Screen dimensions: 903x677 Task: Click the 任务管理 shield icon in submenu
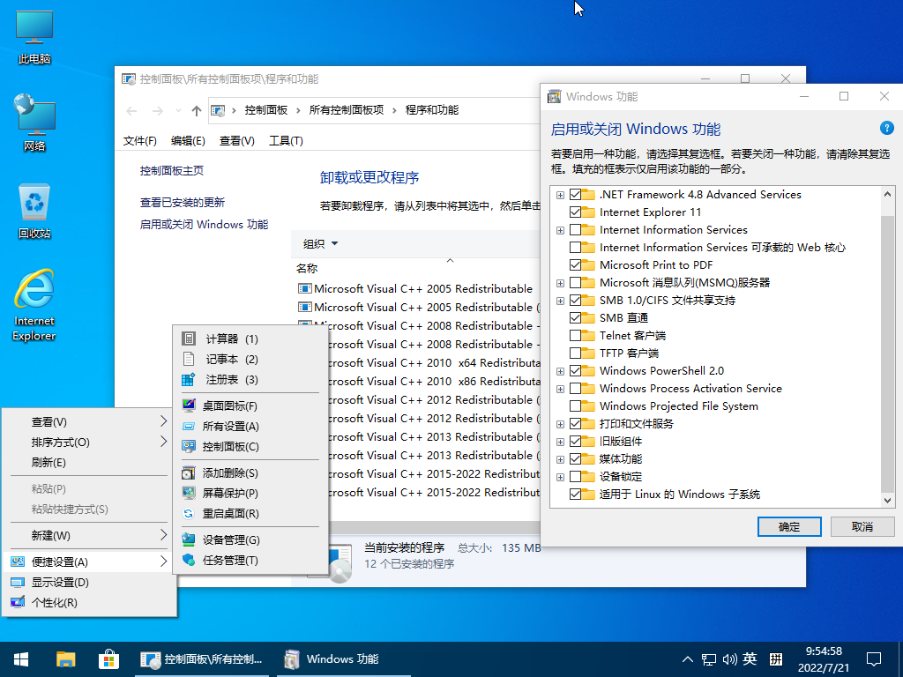[189, 560]
